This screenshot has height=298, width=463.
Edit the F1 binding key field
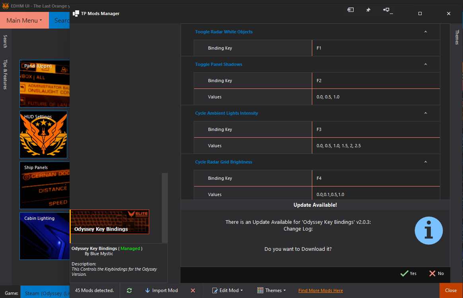coord(376,48)
